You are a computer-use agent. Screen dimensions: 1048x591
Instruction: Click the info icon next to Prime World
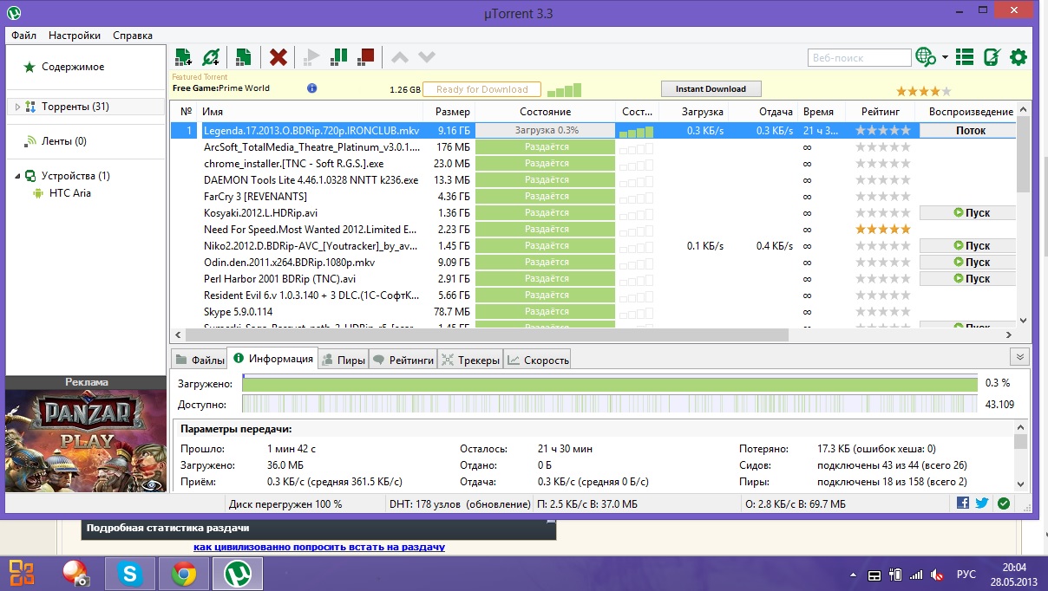click(312, 88)
